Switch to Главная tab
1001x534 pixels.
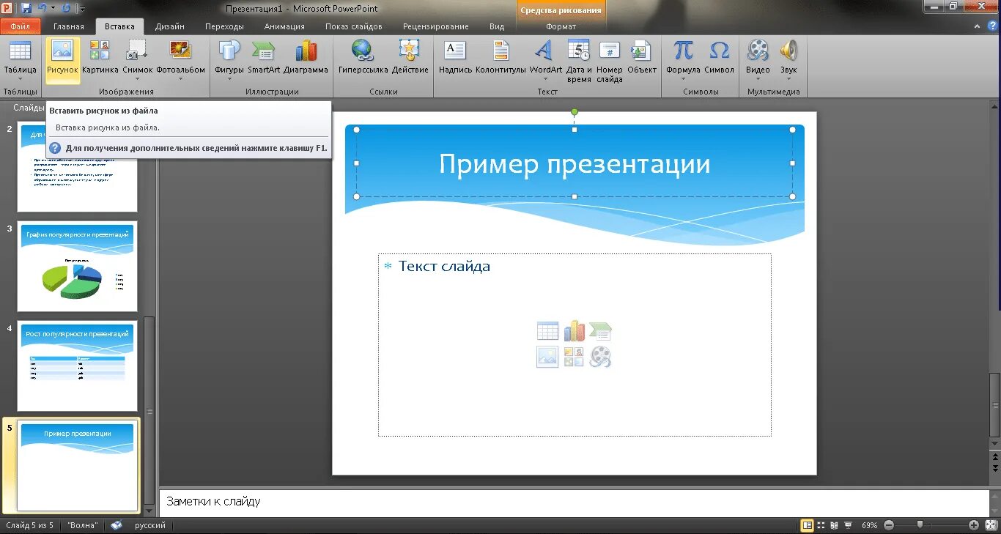[69, 26]
